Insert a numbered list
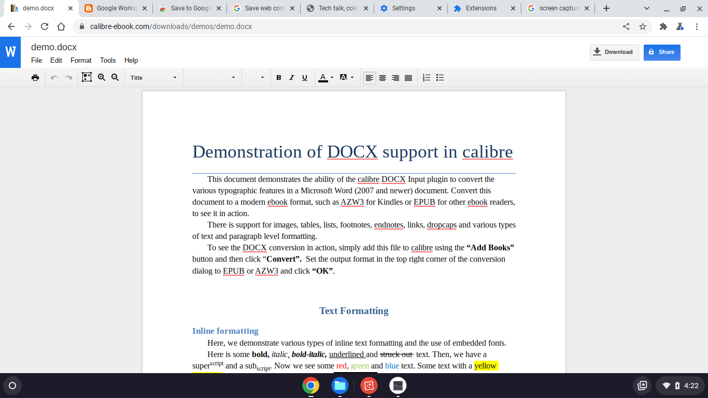This screenshot has height=398, width=708. pyautogui.click(x=426, y=77)
